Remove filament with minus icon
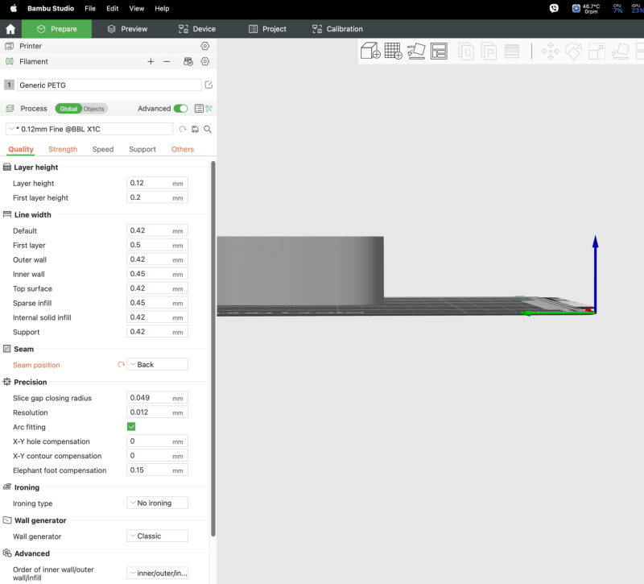The width and height of the screenshot is (644, 584). click(x=167, y=62)
